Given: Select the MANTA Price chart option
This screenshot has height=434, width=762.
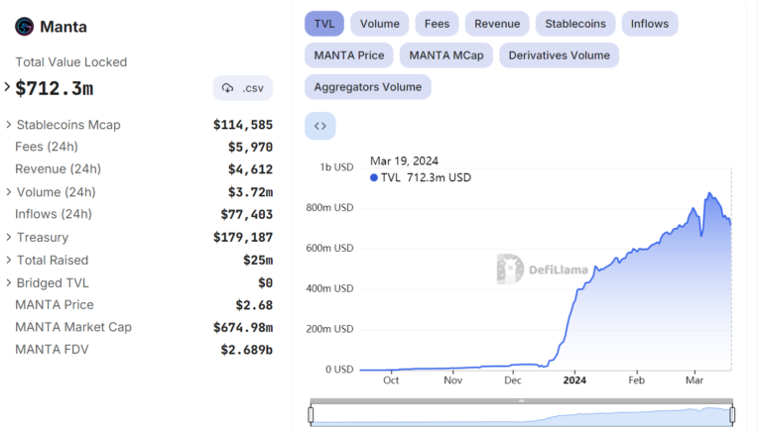Looking at the screenshot, I should [348, 54].
